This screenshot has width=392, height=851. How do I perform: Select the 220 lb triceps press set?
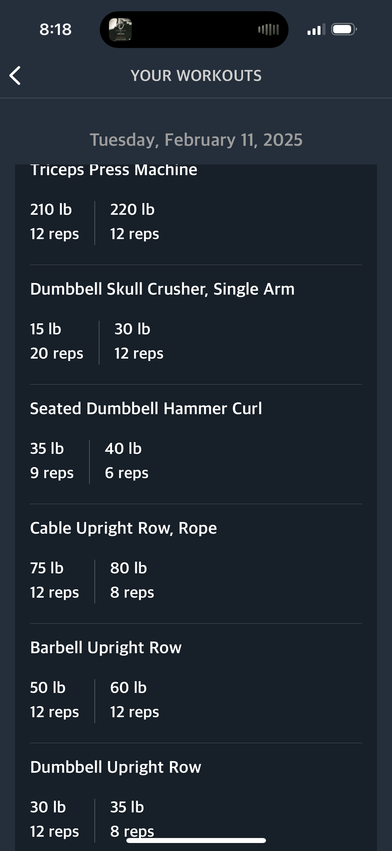coord(135,222)
